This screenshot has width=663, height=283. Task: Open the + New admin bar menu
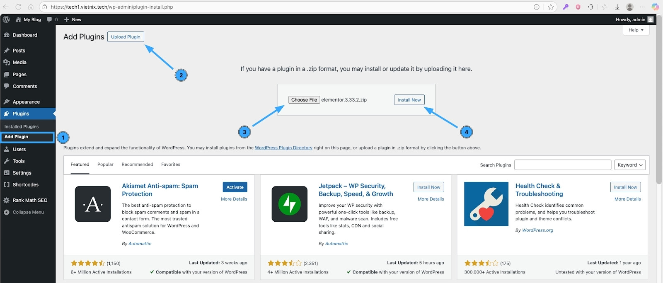pyautogui.click(x=73, y=19)
